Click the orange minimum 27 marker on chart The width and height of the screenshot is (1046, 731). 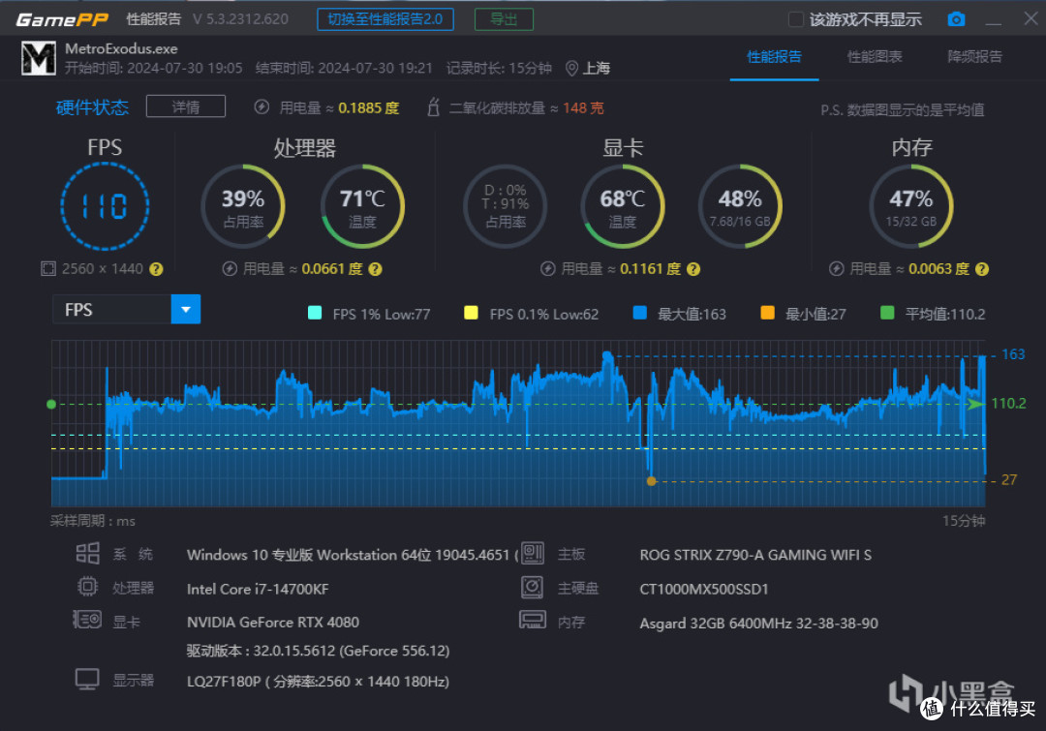[652, 481]
